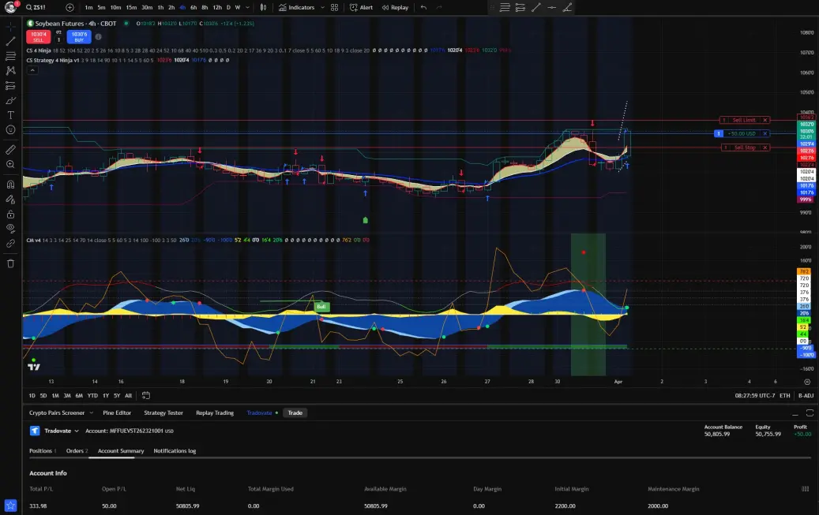Click the redo arrow
This screenshot has height=515, width=819.
439,7
